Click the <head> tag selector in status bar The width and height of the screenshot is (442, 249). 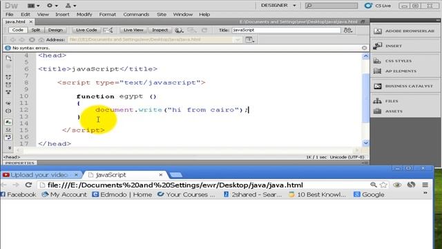(x=12, y=157)
